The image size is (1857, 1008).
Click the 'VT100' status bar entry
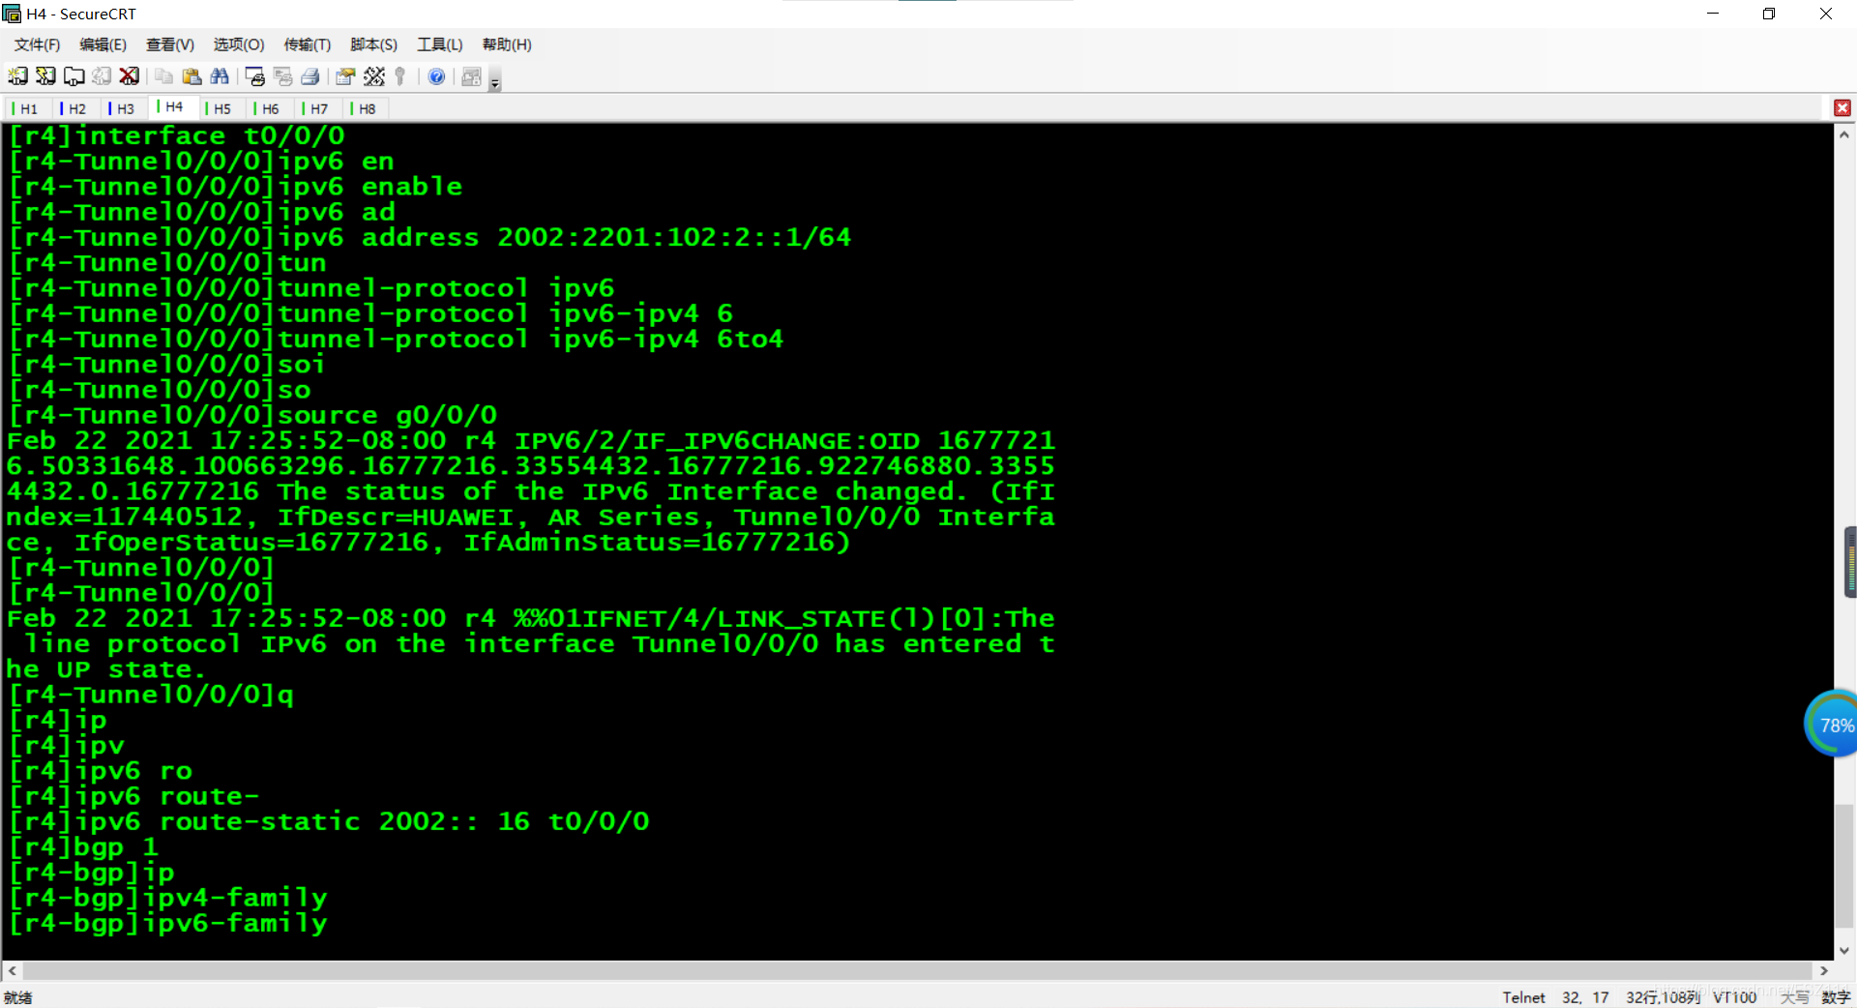(x=1734, y=997)
